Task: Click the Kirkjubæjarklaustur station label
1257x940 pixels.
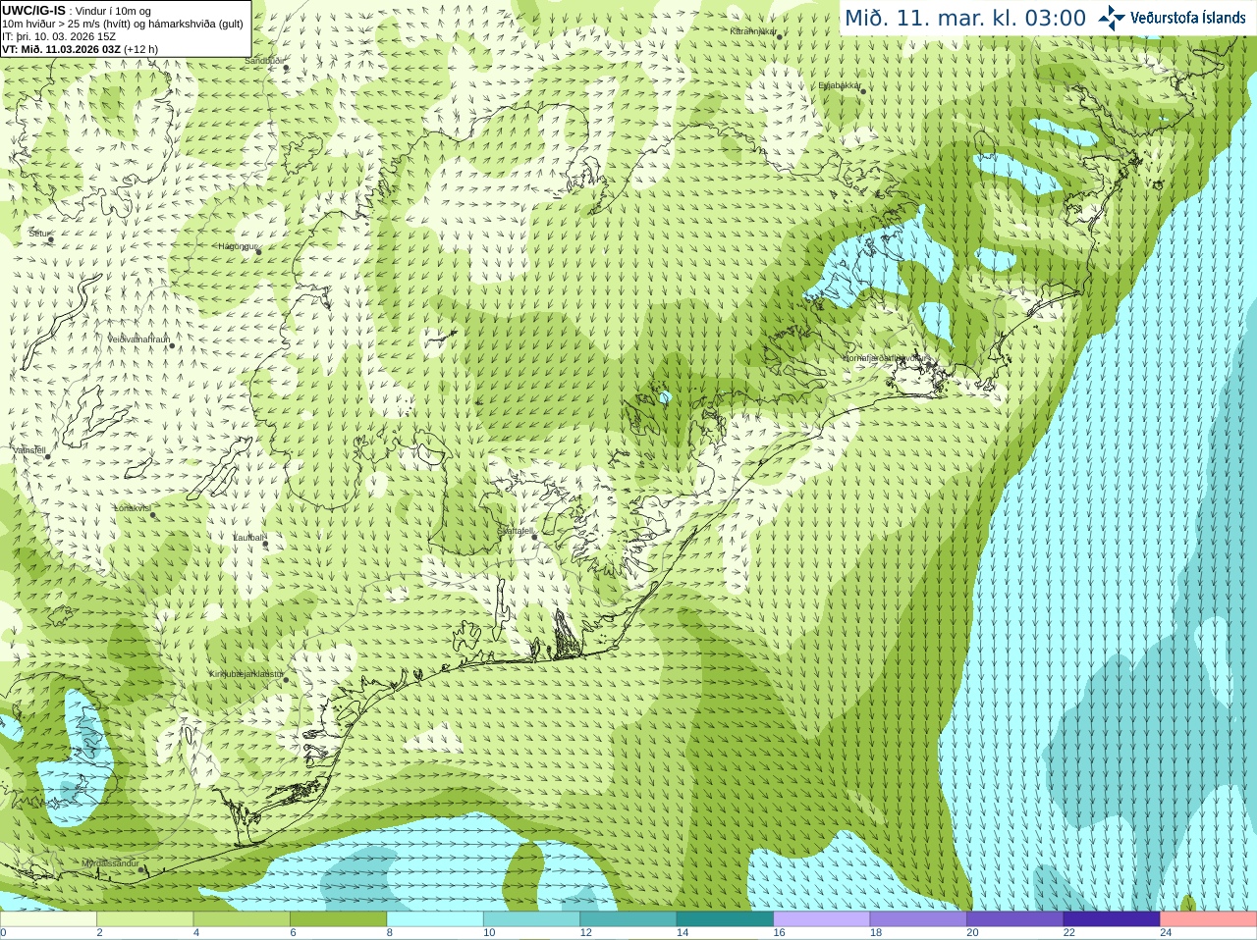Action: click(x=246, y=674)
